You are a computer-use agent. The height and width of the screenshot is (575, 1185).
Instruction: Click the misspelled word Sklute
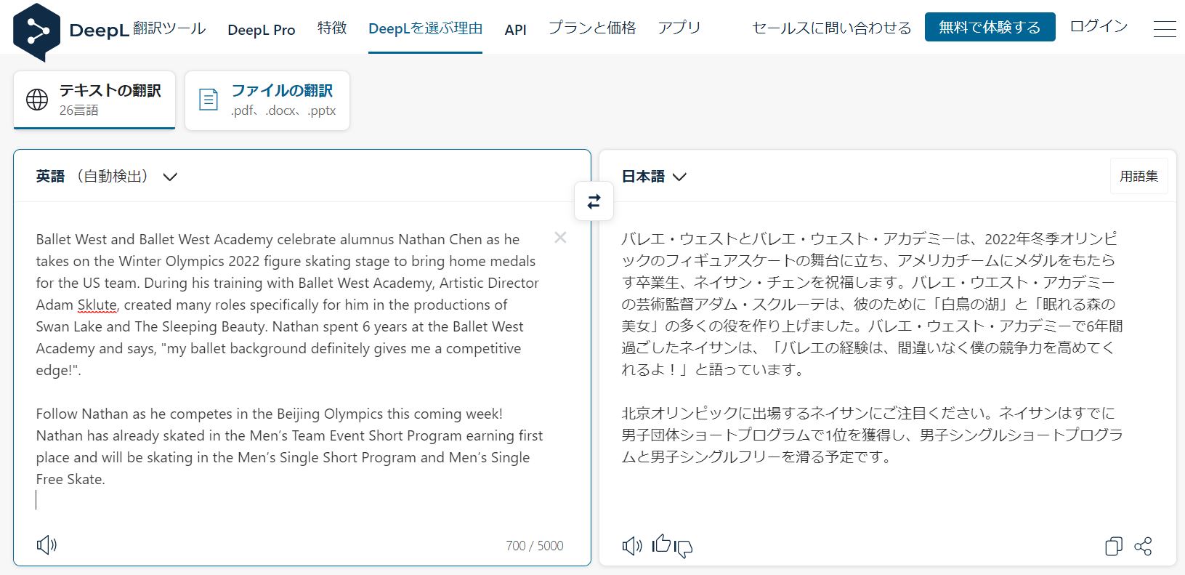tap(97, 305)
